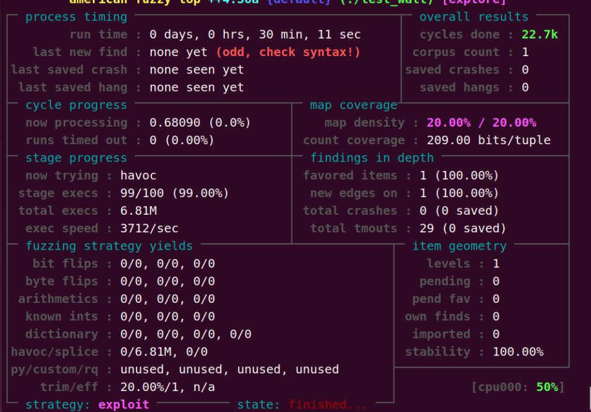Click the 'levels' label in item geometry
The image size is (591, 412).
[449, 264]
